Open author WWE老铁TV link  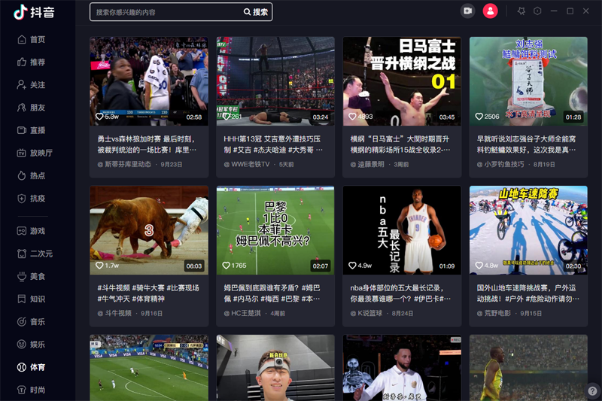(247, 164)
